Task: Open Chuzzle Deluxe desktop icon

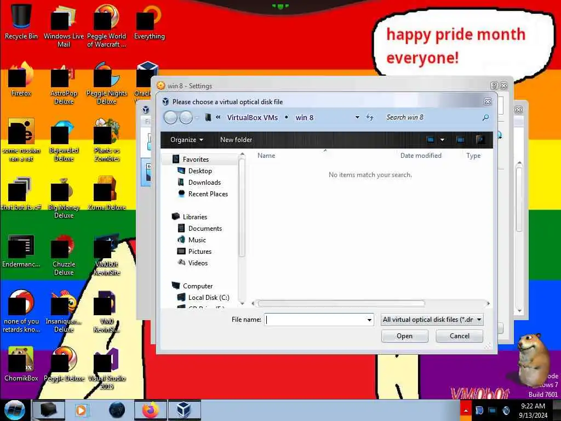Action: click(x=64, y=254)
